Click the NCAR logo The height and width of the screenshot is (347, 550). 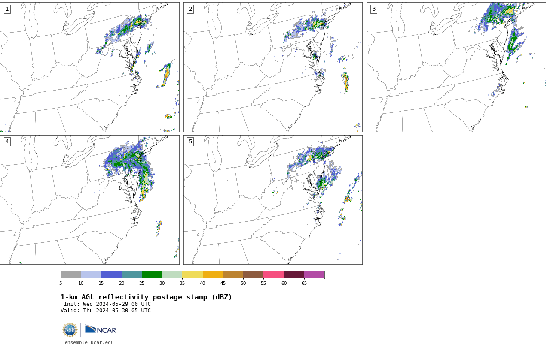(101, 329)
